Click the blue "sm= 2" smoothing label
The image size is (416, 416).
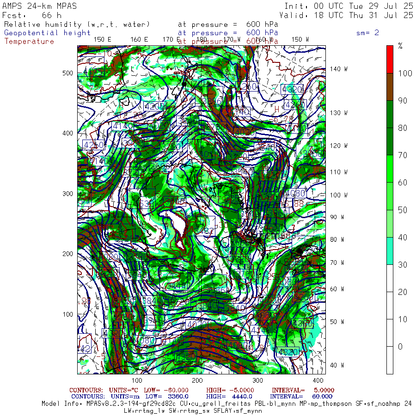coord(367,33)
